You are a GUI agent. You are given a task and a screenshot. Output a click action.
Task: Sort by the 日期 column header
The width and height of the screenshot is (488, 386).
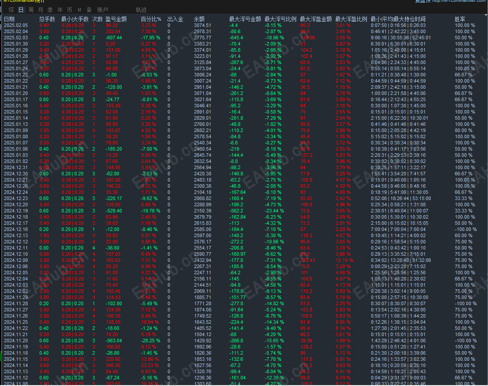click(9, 19)
